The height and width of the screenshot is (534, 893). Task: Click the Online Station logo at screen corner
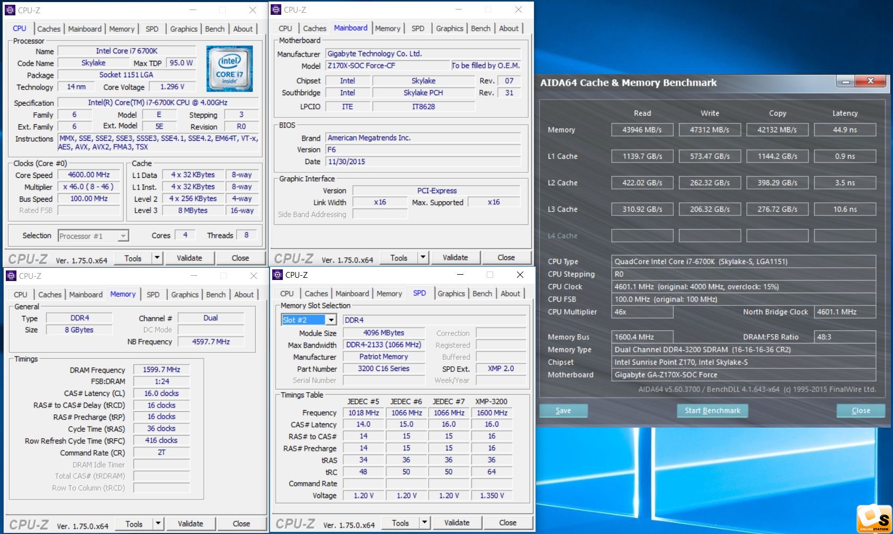coord(874,519)
